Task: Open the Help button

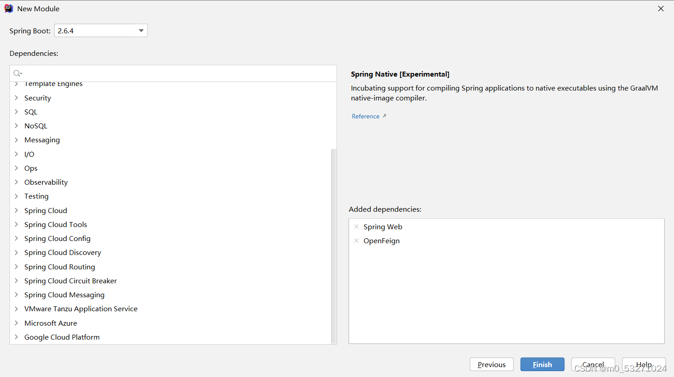Action: point(644,364)
